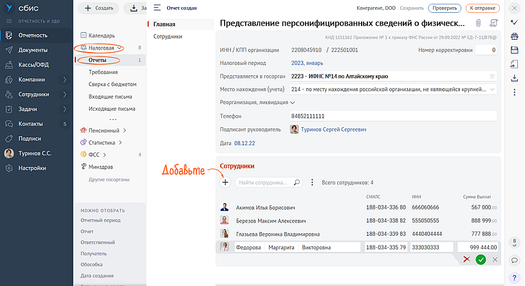The width and height of the screenshot is (525, 286).
Task: Open the help question mark icon
Action: (514, 278)
